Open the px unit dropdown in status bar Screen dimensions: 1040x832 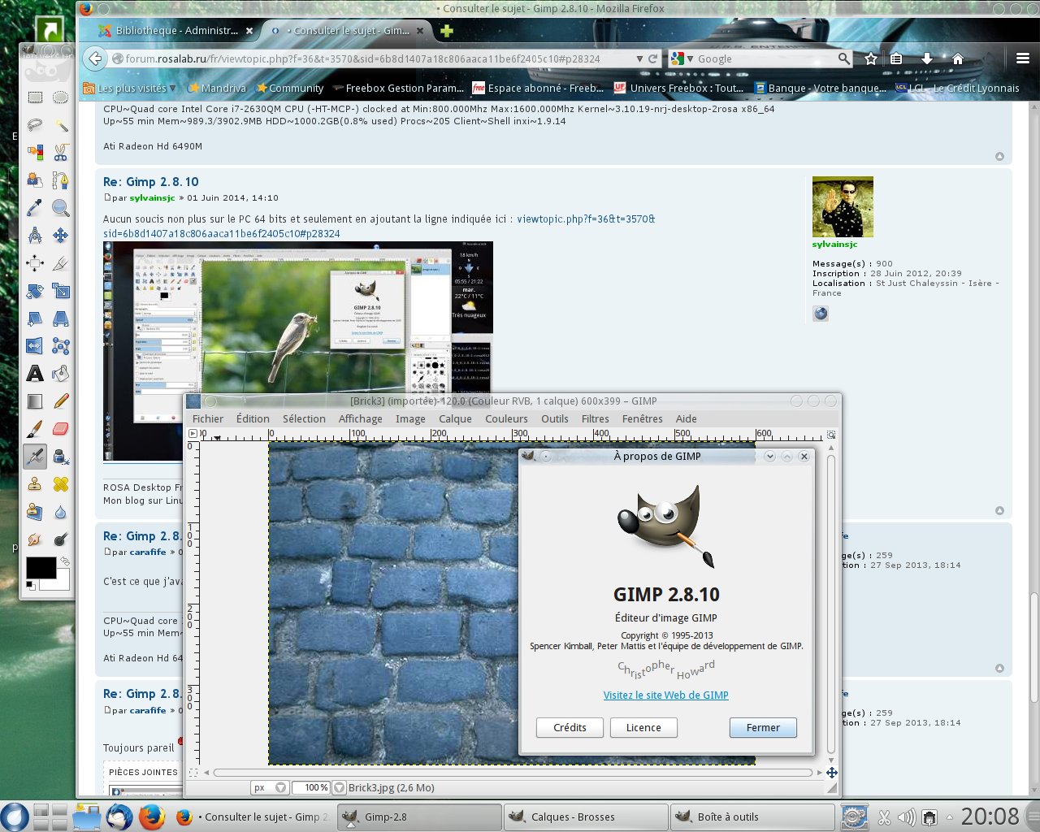click(271, 788)
